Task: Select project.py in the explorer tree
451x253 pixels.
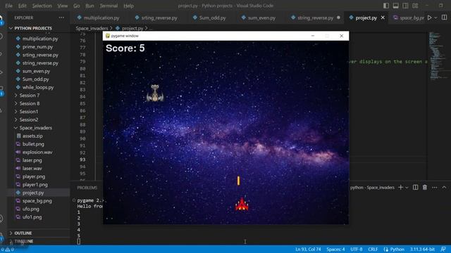Action: click(x=33, y=193)
